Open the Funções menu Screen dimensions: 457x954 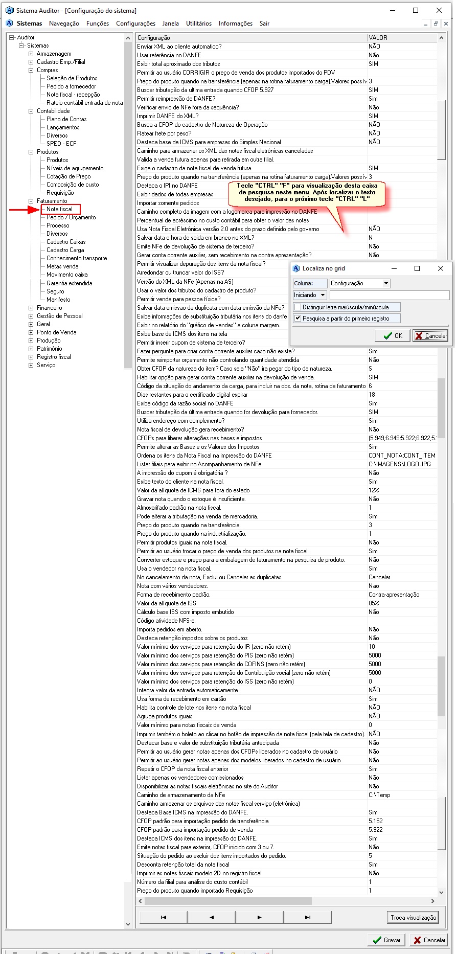tap(98, 24)
